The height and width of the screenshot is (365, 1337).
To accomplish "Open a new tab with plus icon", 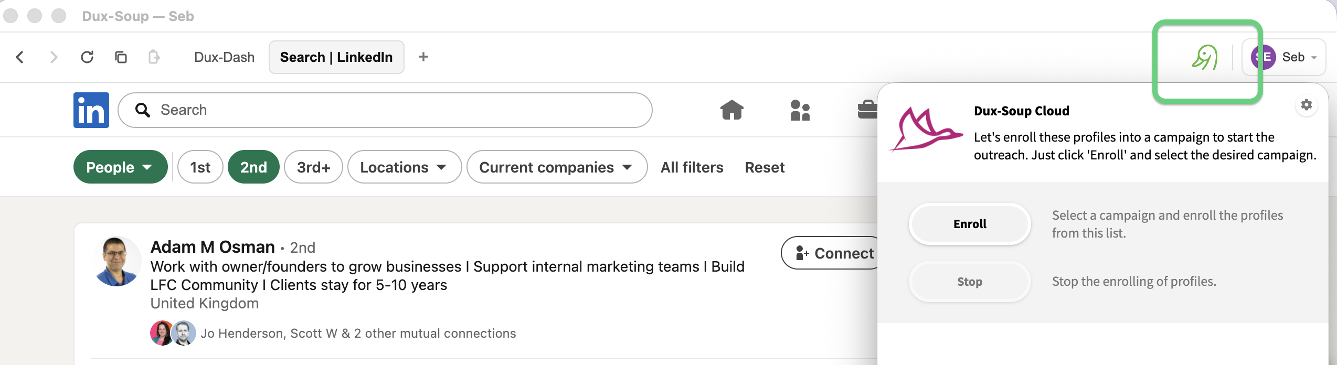I will pyautogui.click(x=423, y=57).
